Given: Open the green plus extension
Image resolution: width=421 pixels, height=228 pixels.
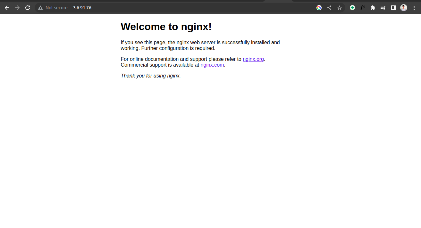Looking at the screenshot, I should (352, 8).
